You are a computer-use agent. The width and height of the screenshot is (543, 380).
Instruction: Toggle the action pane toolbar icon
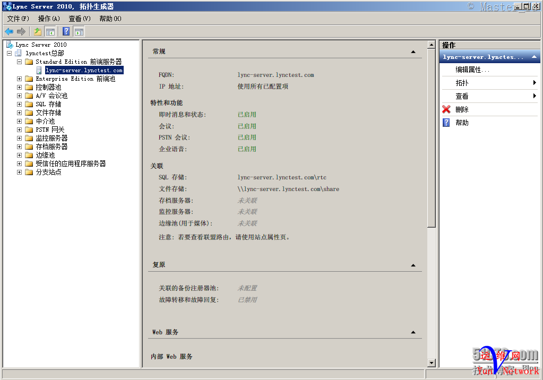[79, 32]
